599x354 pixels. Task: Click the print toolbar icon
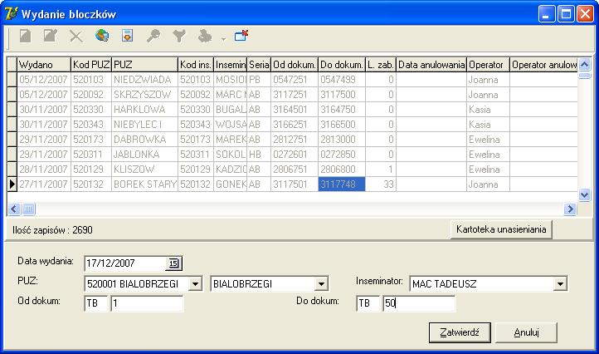coord(205,37)
